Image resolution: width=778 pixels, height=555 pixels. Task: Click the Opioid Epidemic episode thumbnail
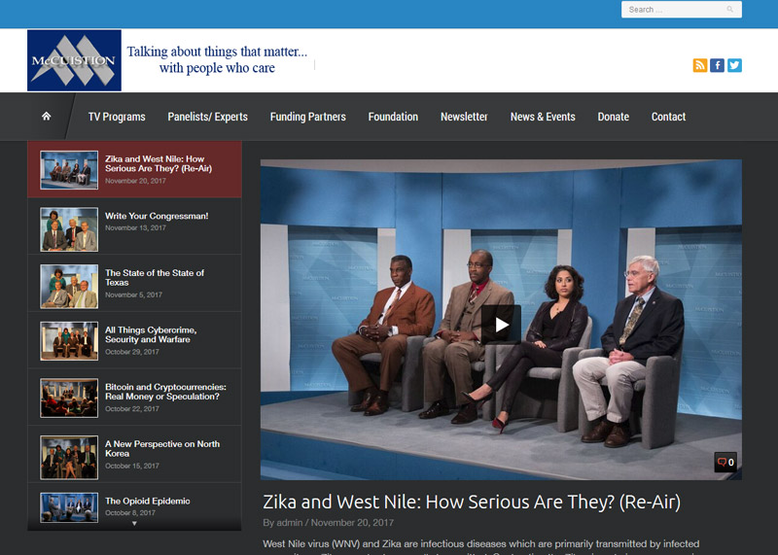(x=69, y=507)
